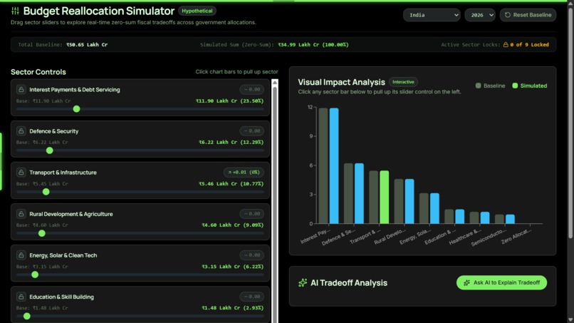Click the sliders logo icon beside Budget Reallocation Simulator
Screen dimensions: 574x323
[x=15, y=11]
